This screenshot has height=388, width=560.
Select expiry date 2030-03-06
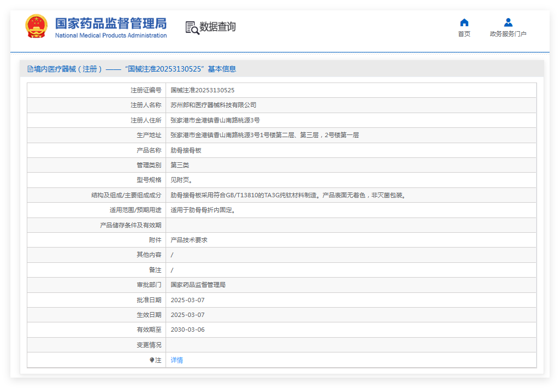coord(187,330)
